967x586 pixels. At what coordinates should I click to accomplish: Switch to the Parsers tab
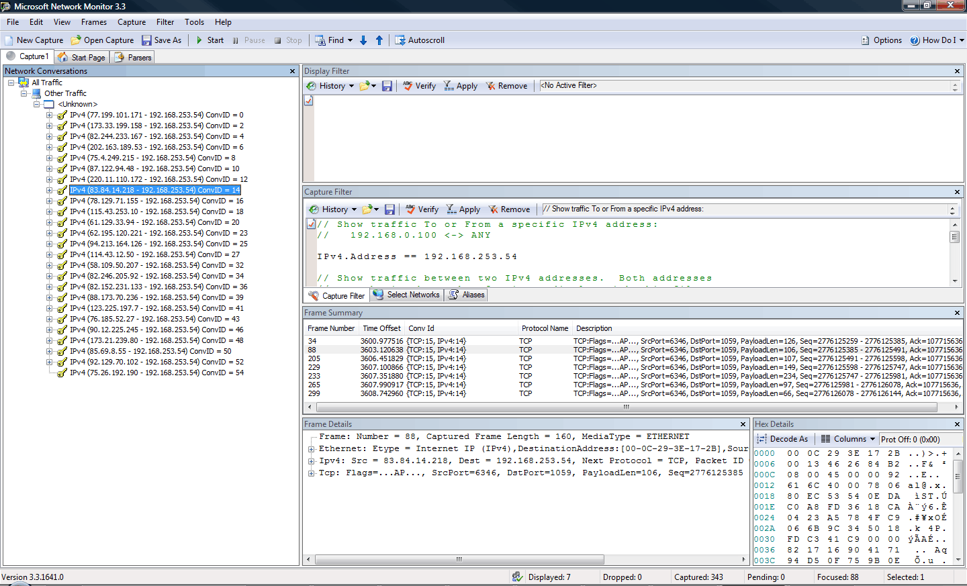tap(133, 58)
